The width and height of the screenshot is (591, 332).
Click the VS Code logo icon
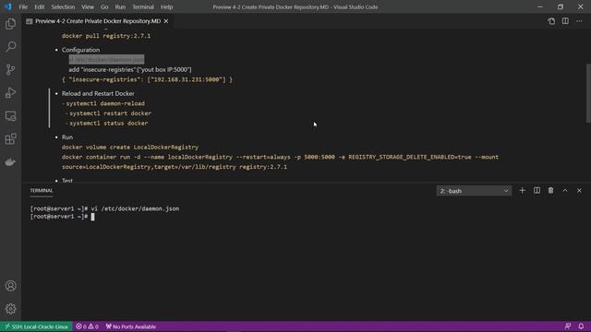click(8, 6)
